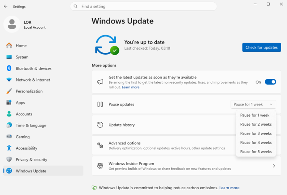
Task: Click the Time & language globe icon
Action: click(9, 125)
